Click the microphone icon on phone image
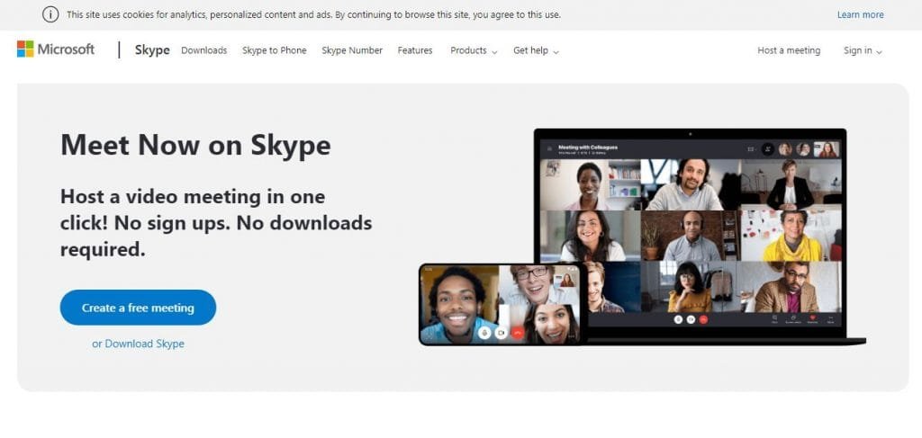 (x=484, y=333)
